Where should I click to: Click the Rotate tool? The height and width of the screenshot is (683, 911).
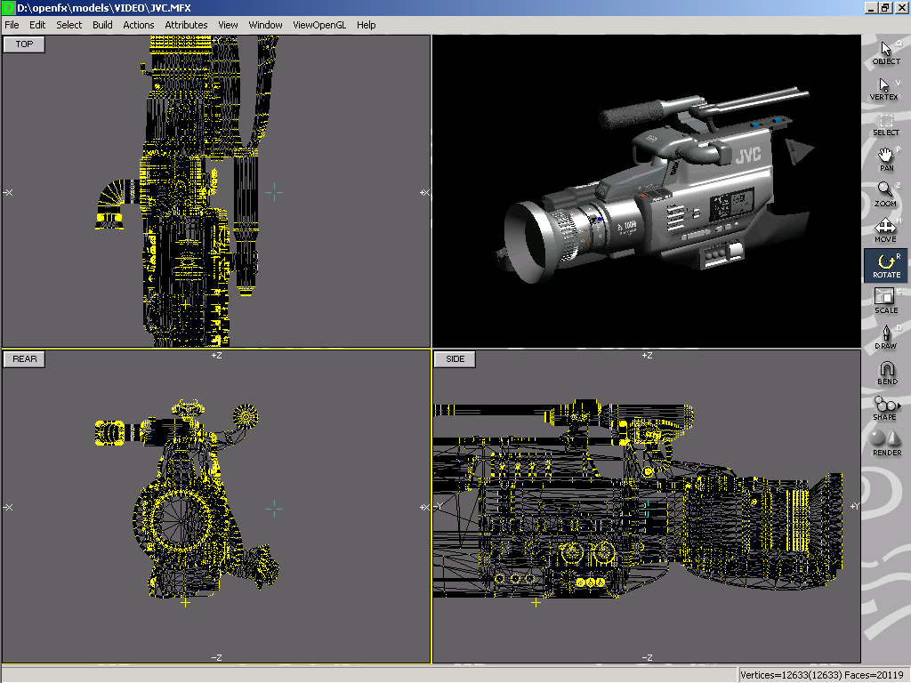pos(885,265)
